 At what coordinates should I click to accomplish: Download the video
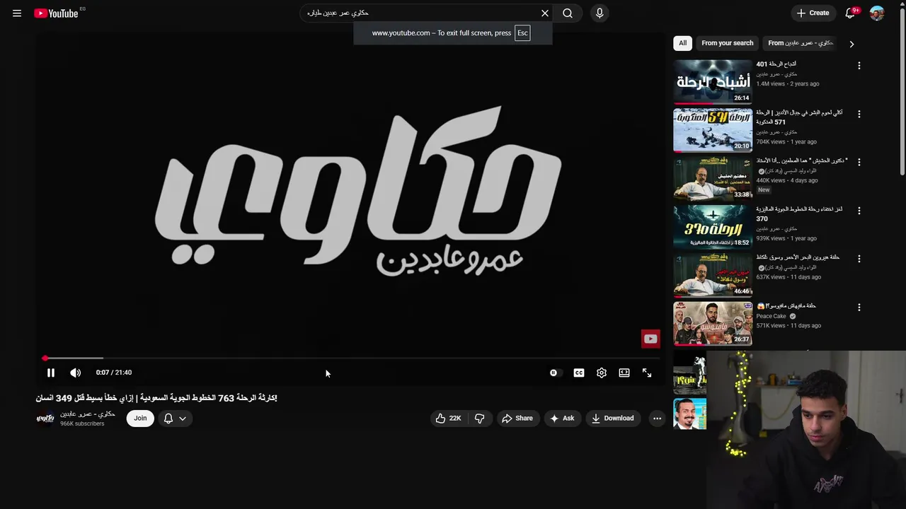(x=613, y=418)
